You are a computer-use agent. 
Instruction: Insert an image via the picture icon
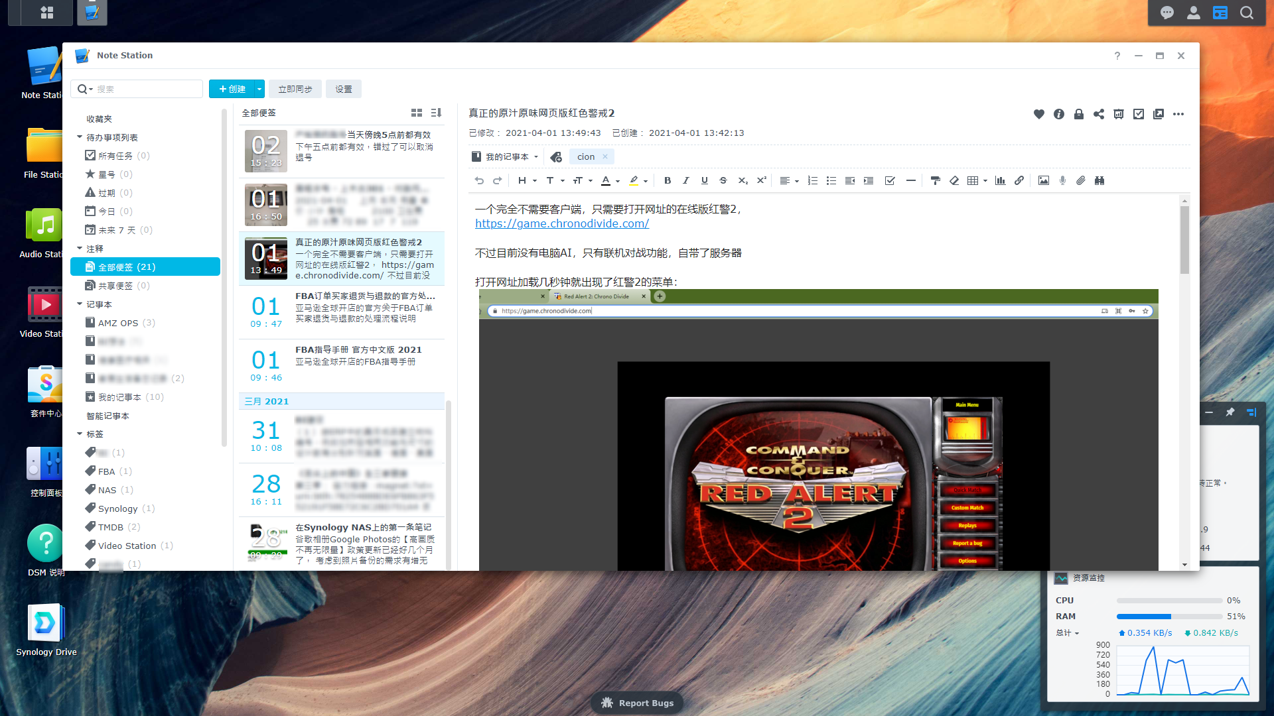point(1043,180)
